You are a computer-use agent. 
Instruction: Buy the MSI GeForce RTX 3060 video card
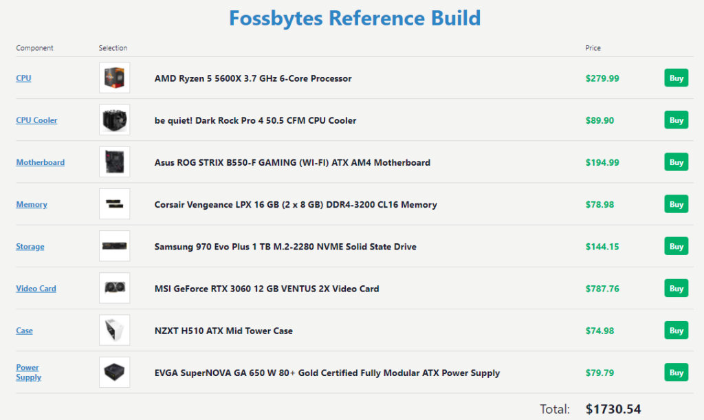[676, 288]
